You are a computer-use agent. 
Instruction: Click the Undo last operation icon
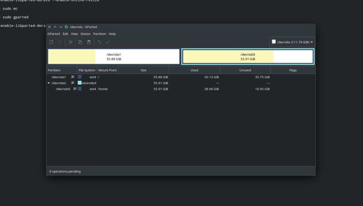click(x=99, y=42)
